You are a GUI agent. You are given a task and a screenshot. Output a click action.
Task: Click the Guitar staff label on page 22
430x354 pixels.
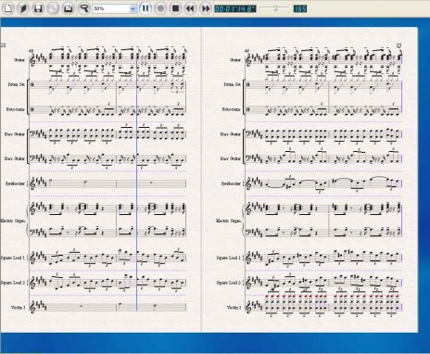[19, 60]
